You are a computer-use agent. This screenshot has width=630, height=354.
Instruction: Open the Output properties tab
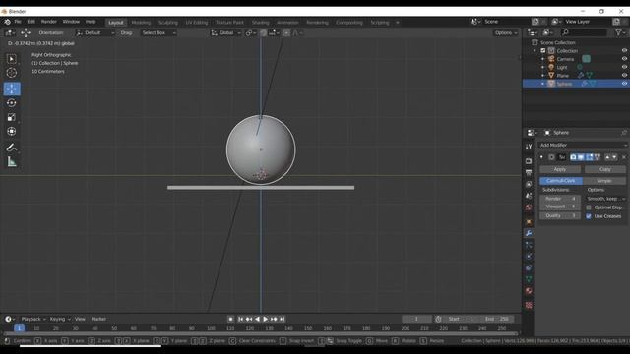coord(529,173)
